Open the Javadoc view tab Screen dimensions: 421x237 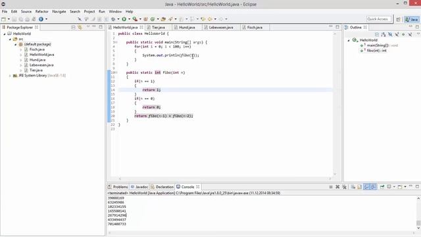click(x=139, y=187)
